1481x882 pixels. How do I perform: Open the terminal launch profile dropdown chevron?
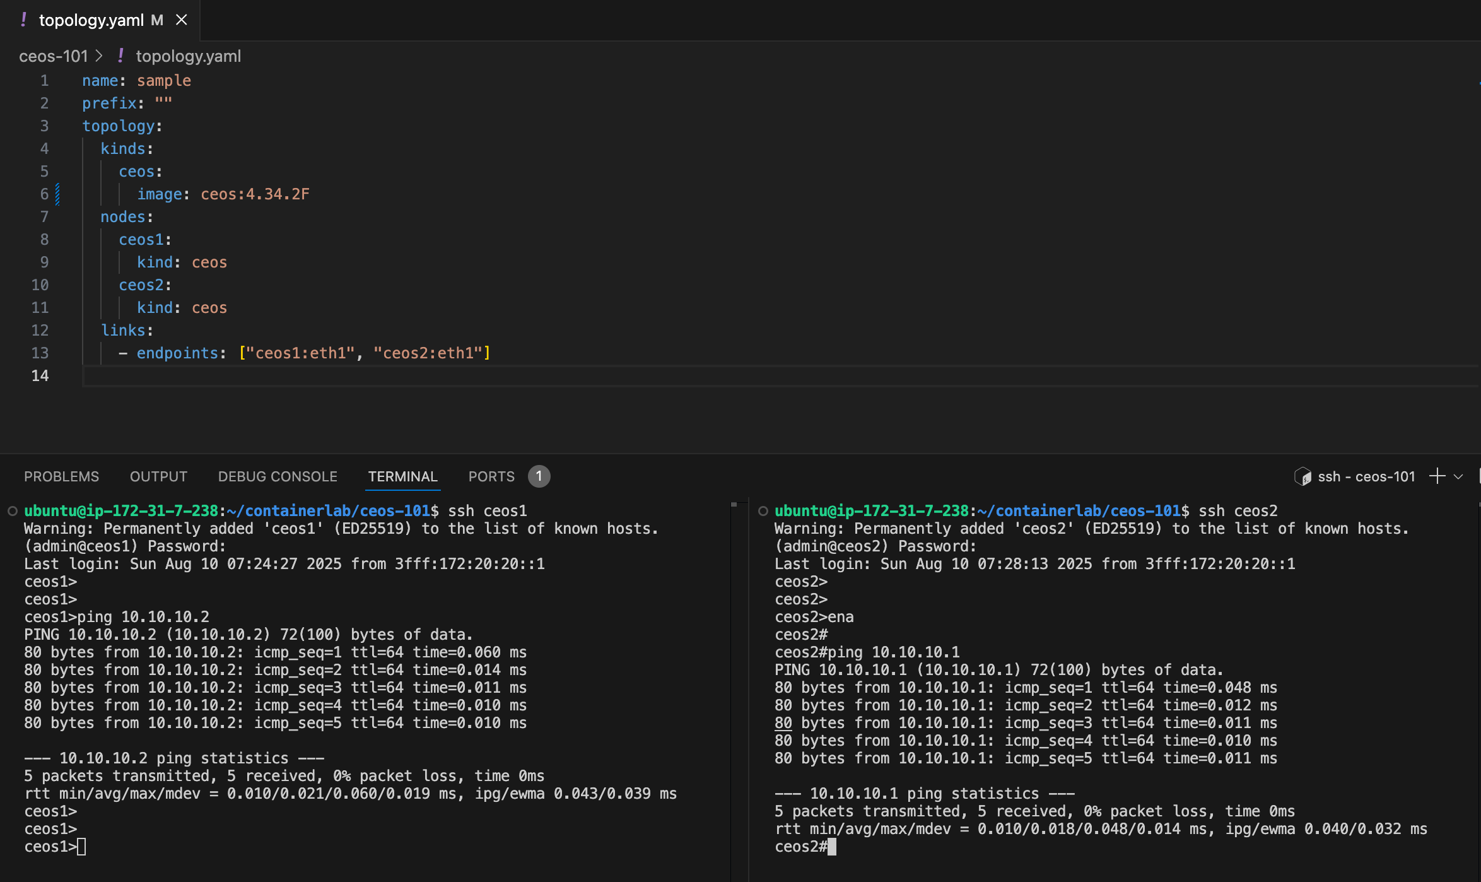click(1458, 477)
